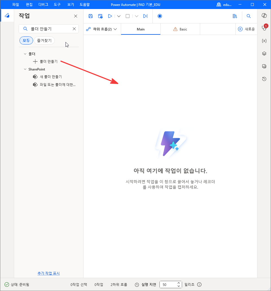Open the 도구 menu
This screenshot has width=271, height=291.
tap(57, 5)
